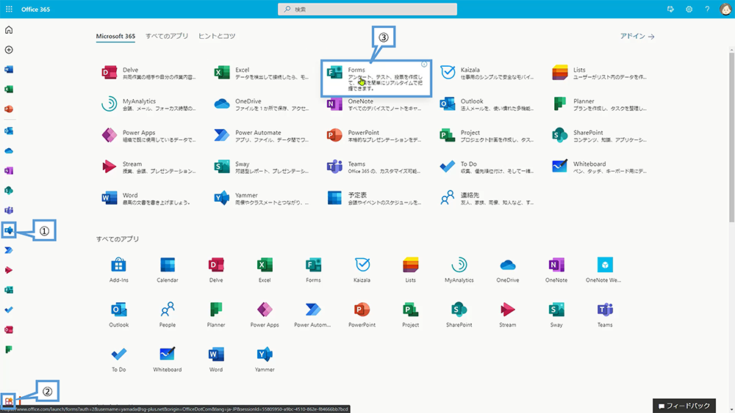Open SharePoint from the left sidebar
Screen dimensions: 735x413
pyautogui.click(x=8, y=191)
